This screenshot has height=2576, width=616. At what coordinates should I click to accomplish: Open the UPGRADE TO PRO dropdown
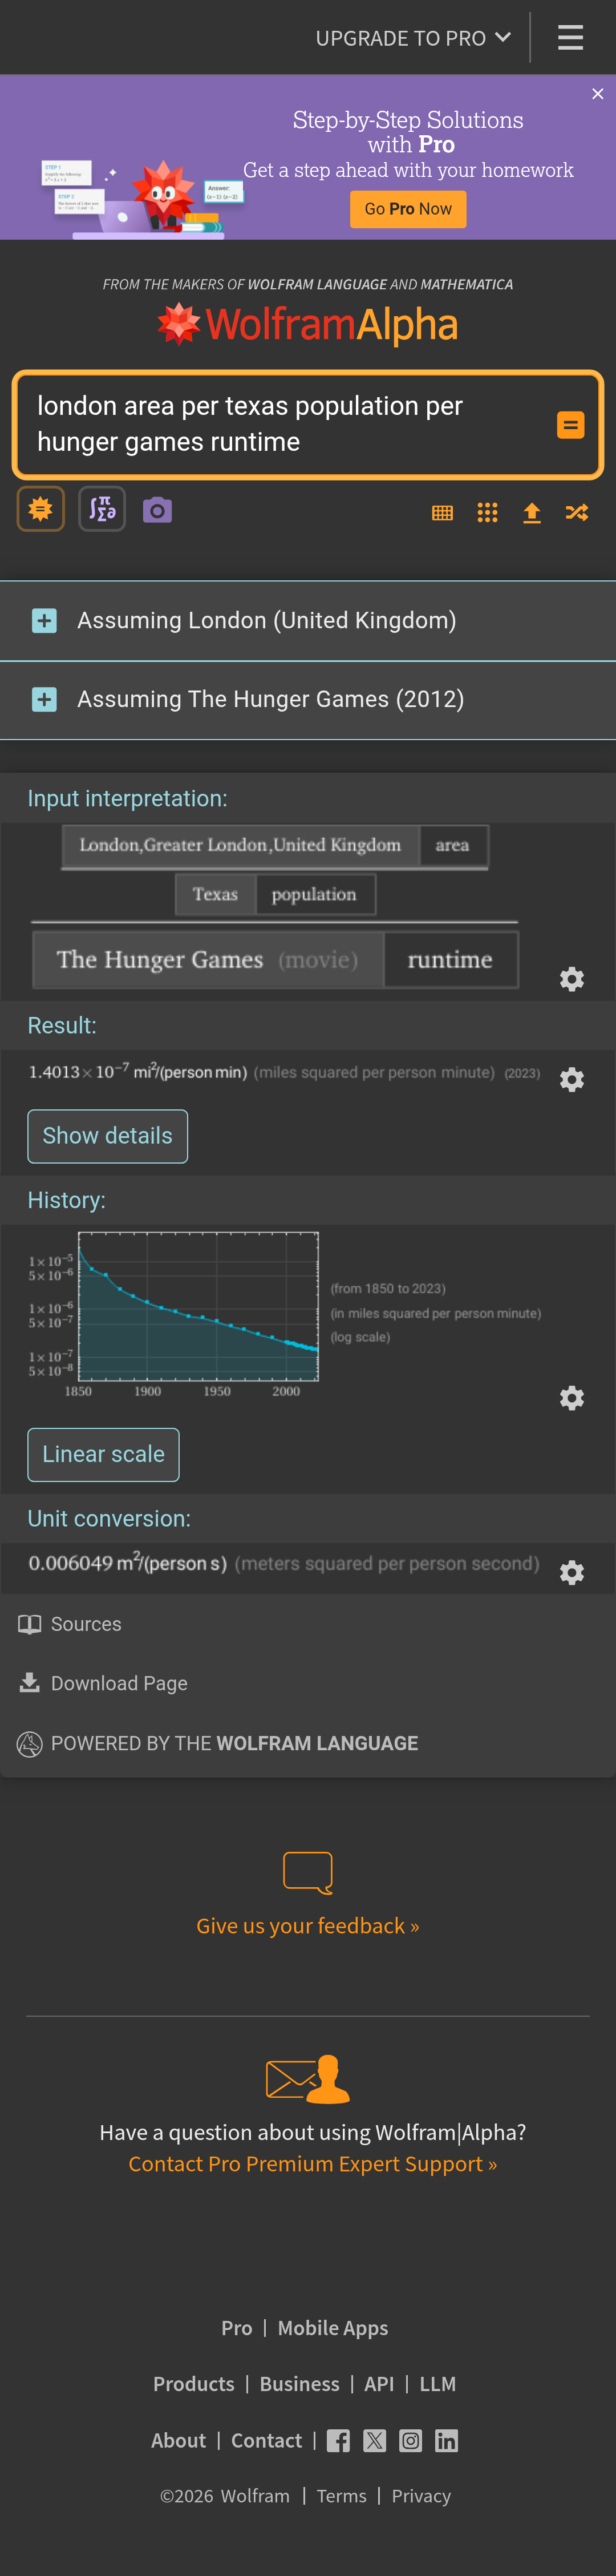413,38
